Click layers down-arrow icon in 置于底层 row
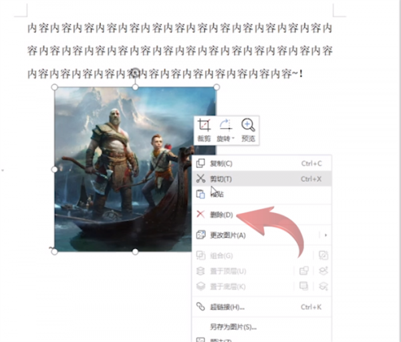 [x=323, y=286]
